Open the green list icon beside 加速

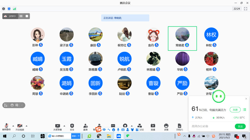pyautogui.click(x=245, y=110)
